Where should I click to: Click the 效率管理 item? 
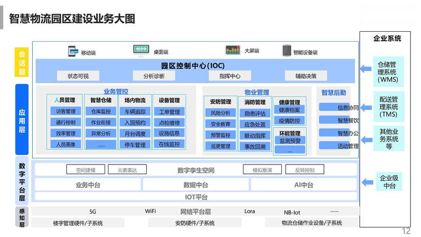click(66, 133)
